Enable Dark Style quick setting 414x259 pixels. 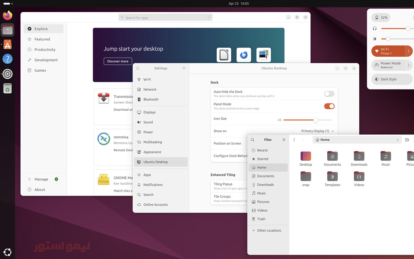[x=392, y=79]
